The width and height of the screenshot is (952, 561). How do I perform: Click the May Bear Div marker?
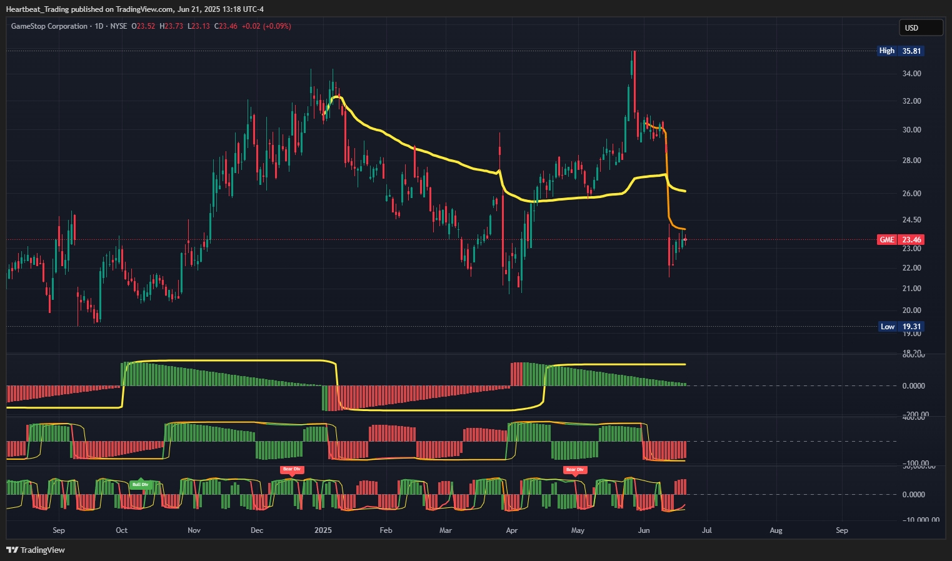click(x=575, y=470)
